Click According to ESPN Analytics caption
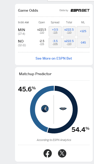Screen dimensions: 94x164 (54, 140)
